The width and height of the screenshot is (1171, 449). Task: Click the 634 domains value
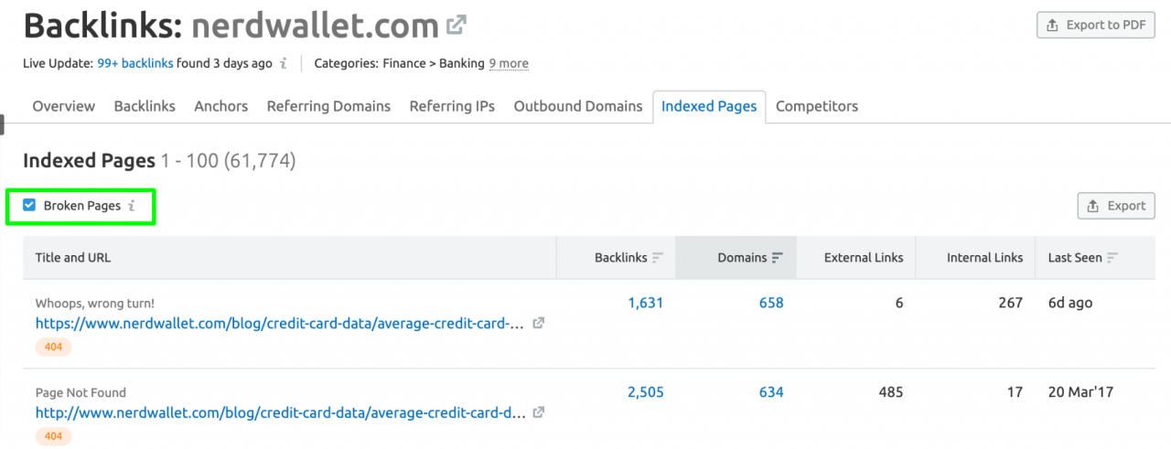[x=771, y=392]
